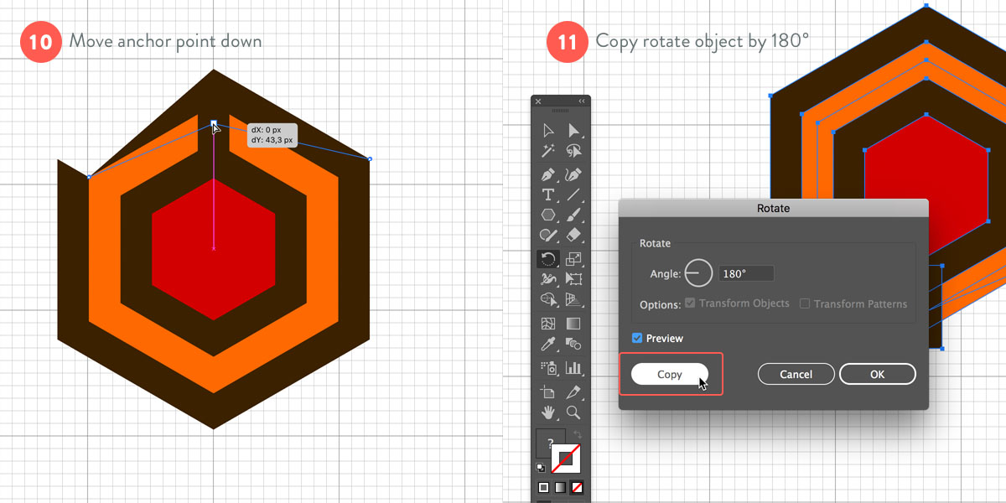The height and width of the screenshot is (503, 1006).
Task: Click the stroke swatch with red slash
Action: click(x=567, y=459)
